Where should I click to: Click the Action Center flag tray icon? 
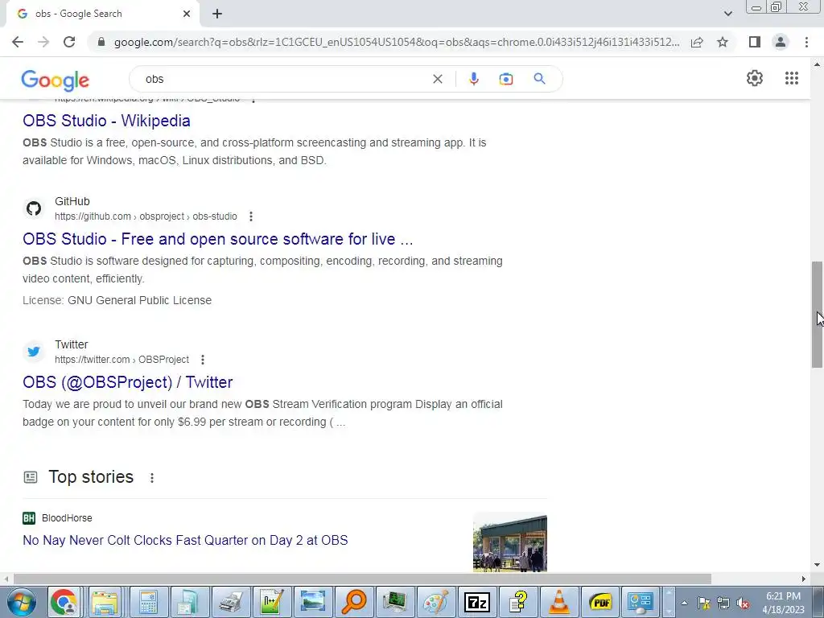click(x=703, y=604)
